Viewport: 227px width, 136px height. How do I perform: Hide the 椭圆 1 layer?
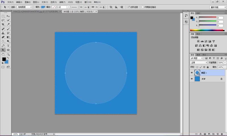(x=192, y=73)
